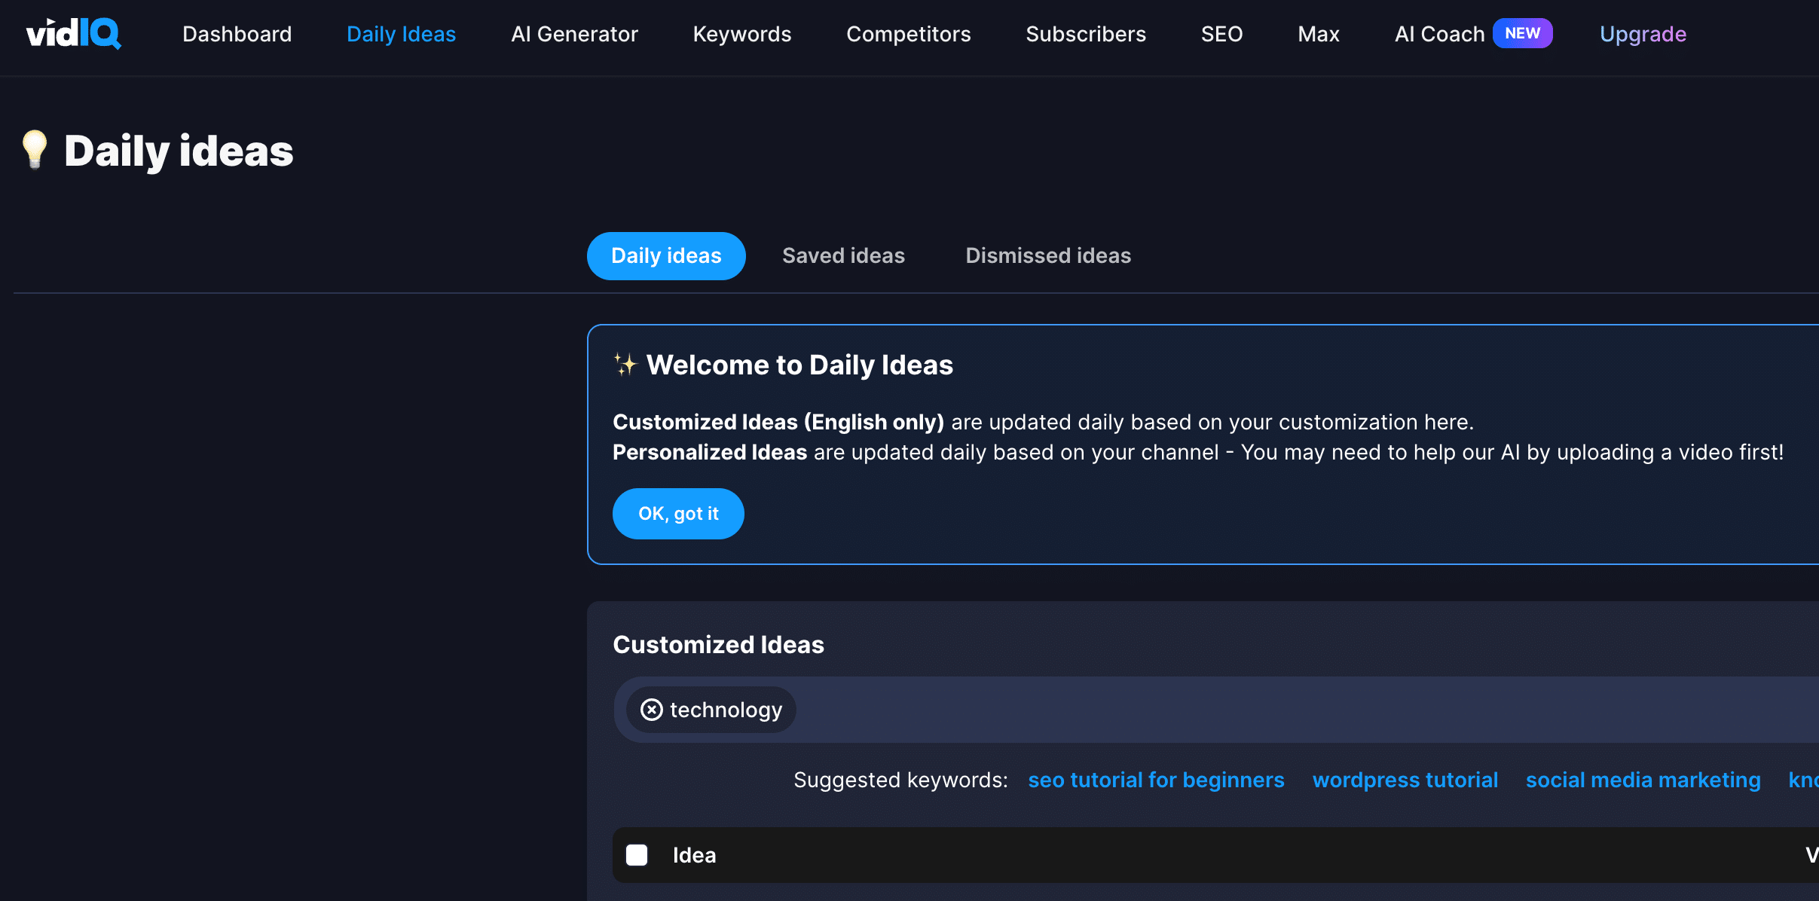This screenshot has height=901, width=1819.
Task: Switch to Saved ideas tab
Action: pos(843,255)
